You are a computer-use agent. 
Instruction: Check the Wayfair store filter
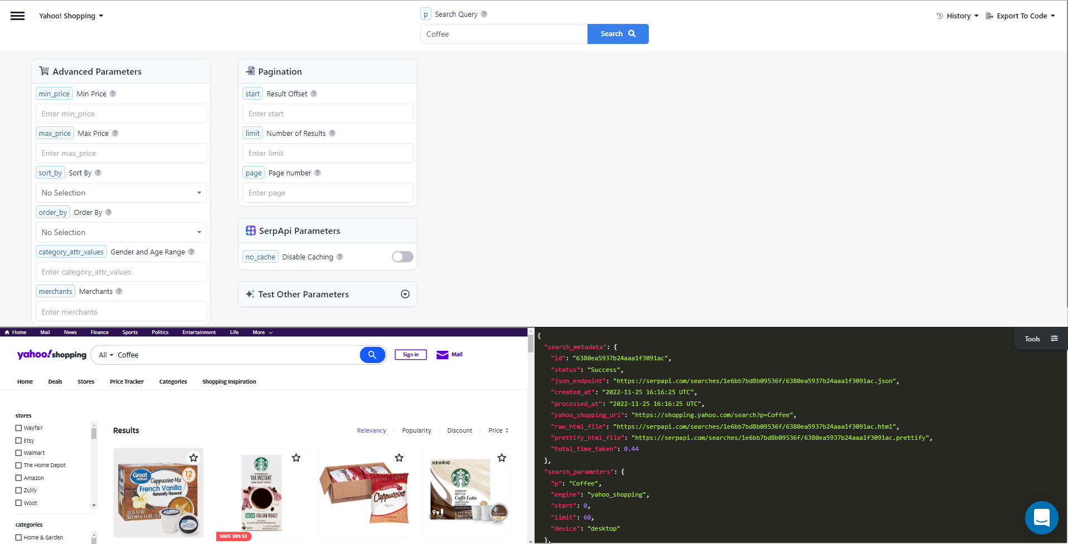18,428
